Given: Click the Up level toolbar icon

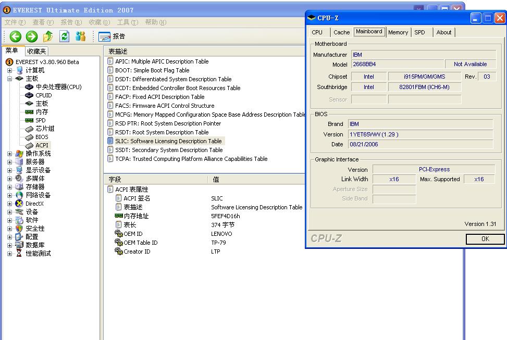Looking at the screenshot, I should click(x=48, y=36).
